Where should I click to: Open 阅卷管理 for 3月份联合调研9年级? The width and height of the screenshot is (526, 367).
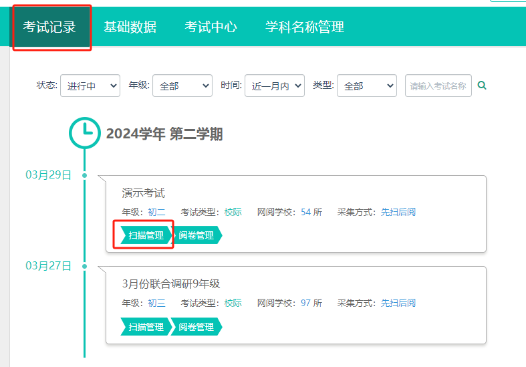[x=196, y=326]
